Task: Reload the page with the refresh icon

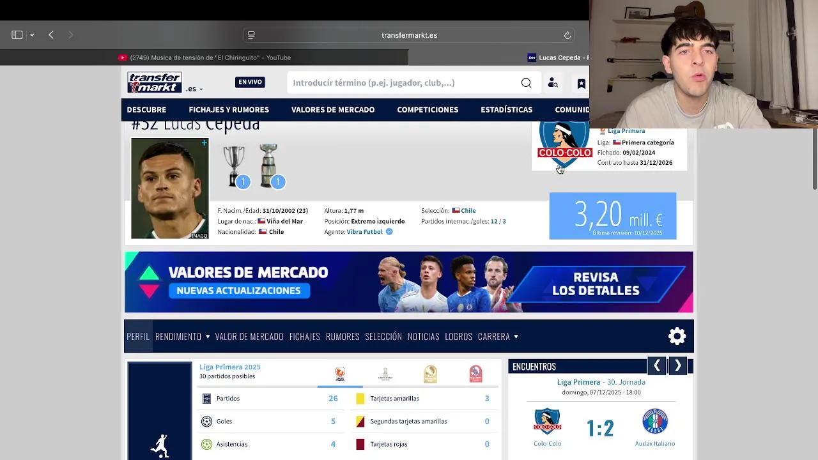Action: point(567,35)
